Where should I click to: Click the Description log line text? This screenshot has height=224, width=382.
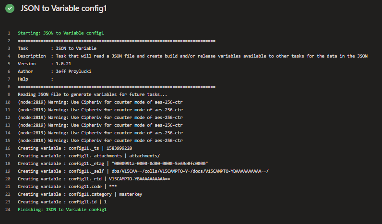[192, 56]
